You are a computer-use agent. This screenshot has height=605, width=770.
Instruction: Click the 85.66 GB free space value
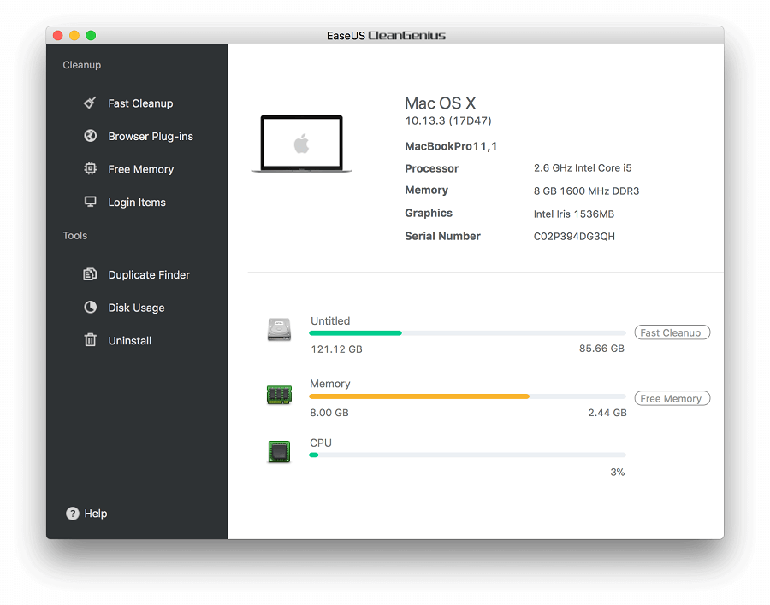click(601, 349)
